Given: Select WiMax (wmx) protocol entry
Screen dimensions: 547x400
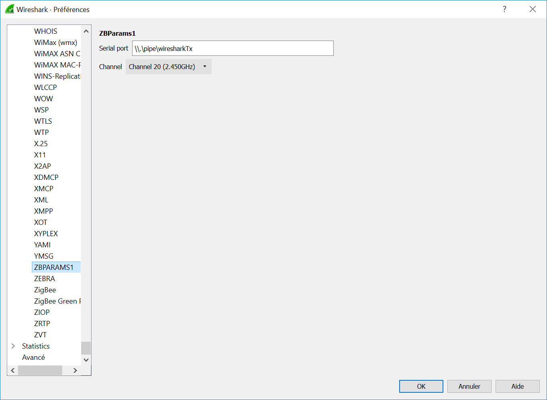Looking at the screenshot, I should click(55, 43).
